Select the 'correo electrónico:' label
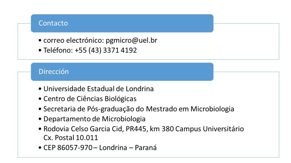 74,40
